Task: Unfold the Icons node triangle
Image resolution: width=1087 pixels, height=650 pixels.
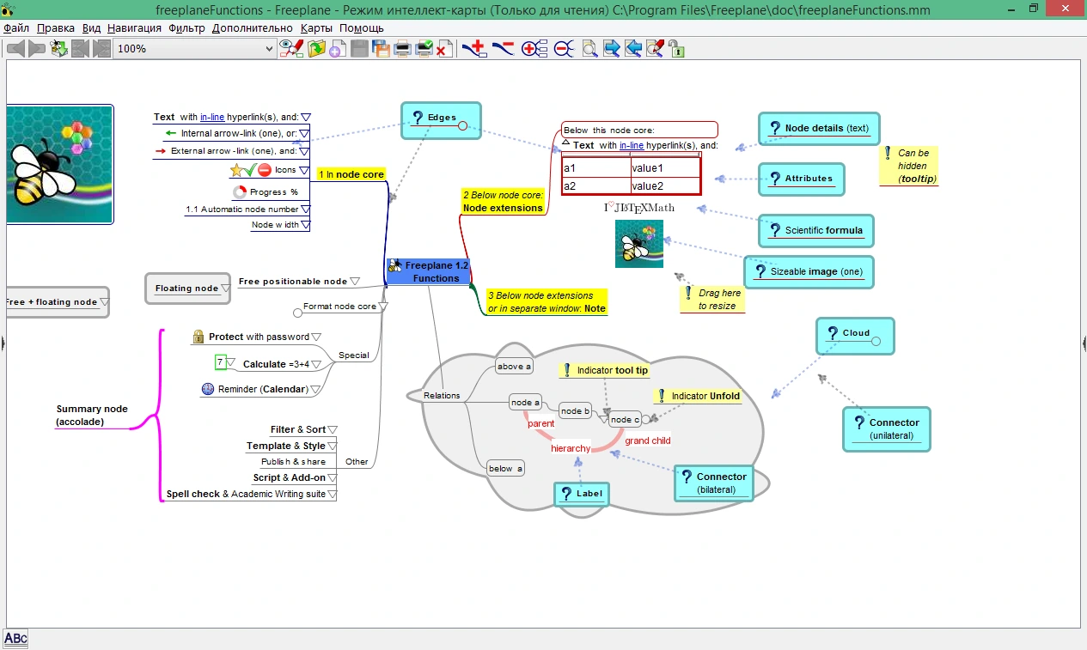Action: click(304, 170)
